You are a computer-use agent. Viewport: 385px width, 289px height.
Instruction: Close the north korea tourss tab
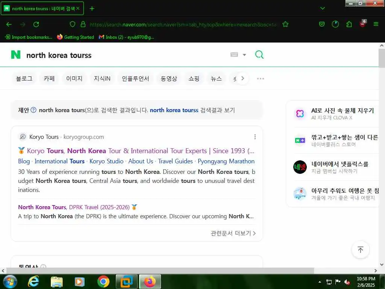click(78, 8)
